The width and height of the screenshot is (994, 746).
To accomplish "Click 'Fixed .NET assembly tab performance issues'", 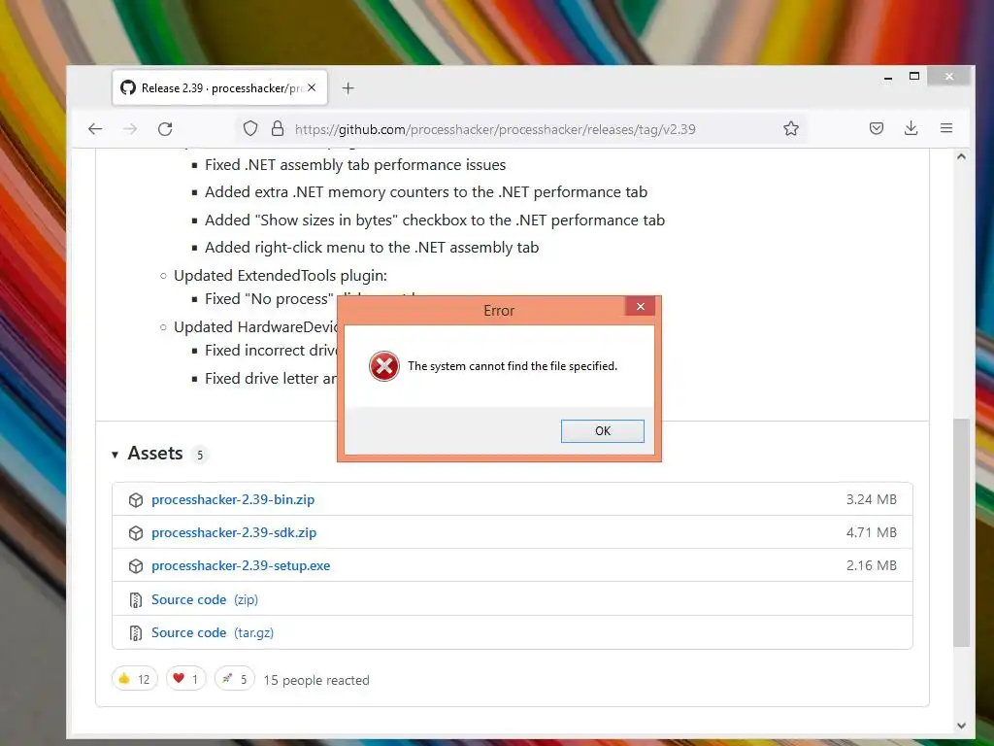I will pos(355,165).
